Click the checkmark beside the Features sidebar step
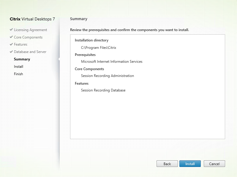The height and width of the screenshot is (177, 237). pyautogui.click(x=11, y=44)
